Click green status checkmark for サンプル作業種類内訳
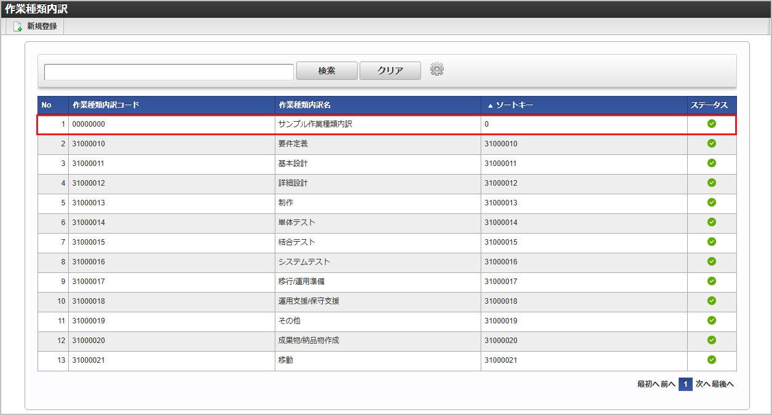The image size is (772, 415). click(x=711, y=124)
